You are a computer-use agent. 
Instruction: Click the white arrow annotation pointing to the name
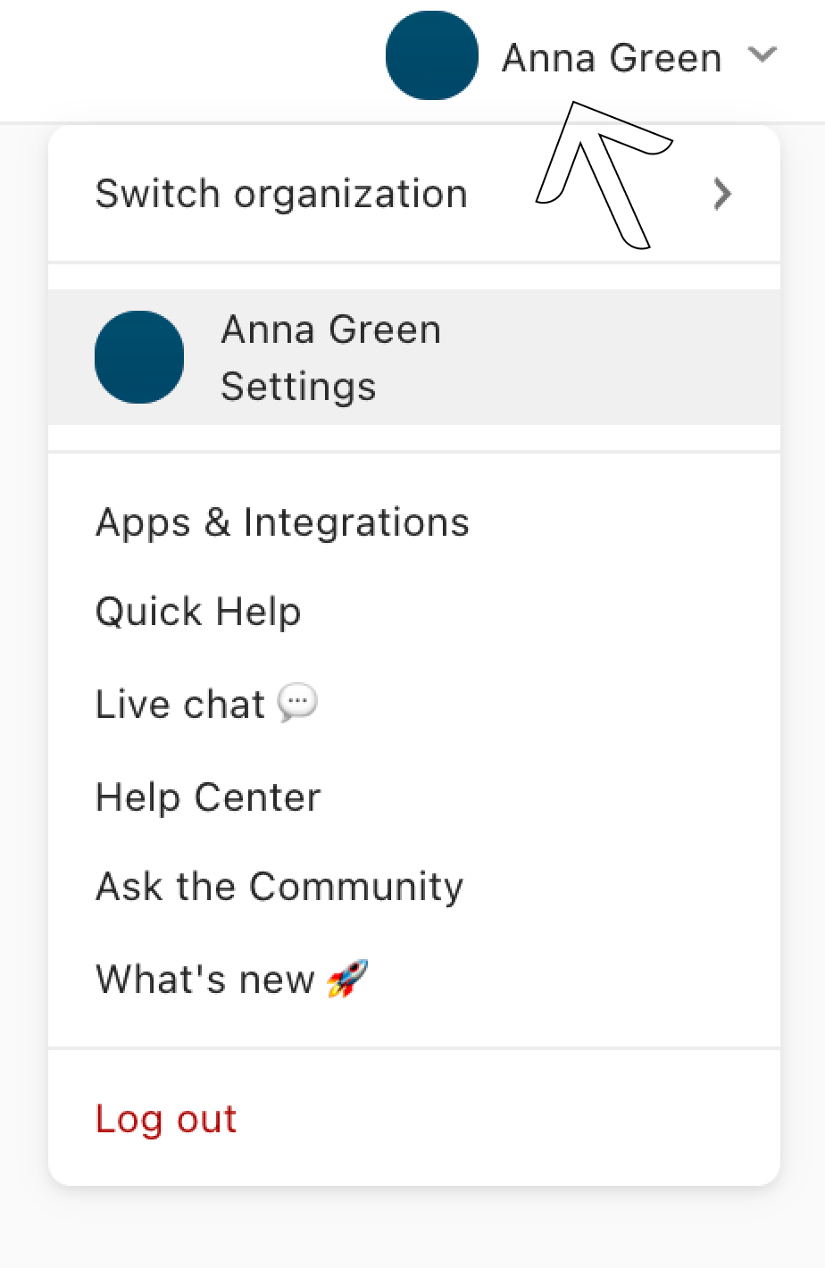pos(604,174)
